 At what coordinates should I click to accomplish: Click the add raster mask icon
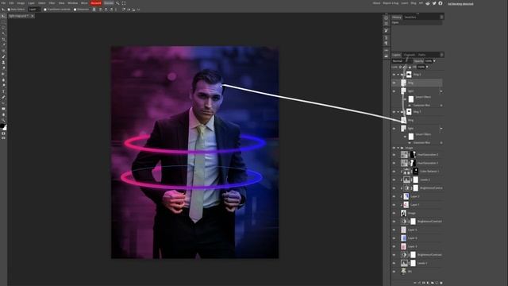[424, 283]
